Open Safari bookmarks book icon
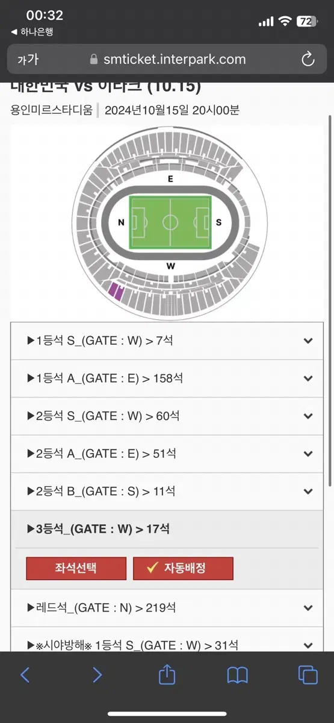This screenshot has height=723, width=334. click(x=238, y=675)
